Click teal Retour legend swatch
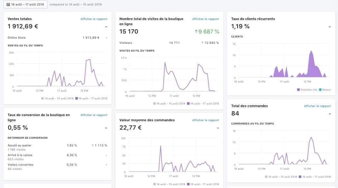 click(320, 90)
